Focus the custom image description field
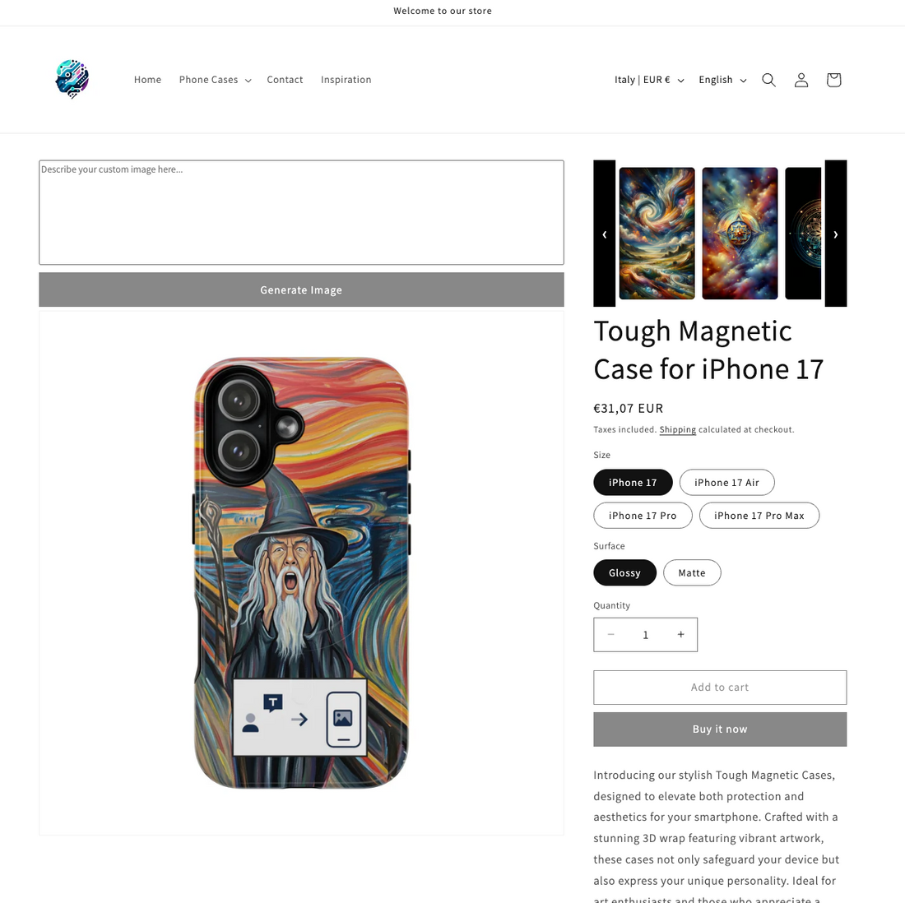The image size is (905, 903). tap(301, 212)
